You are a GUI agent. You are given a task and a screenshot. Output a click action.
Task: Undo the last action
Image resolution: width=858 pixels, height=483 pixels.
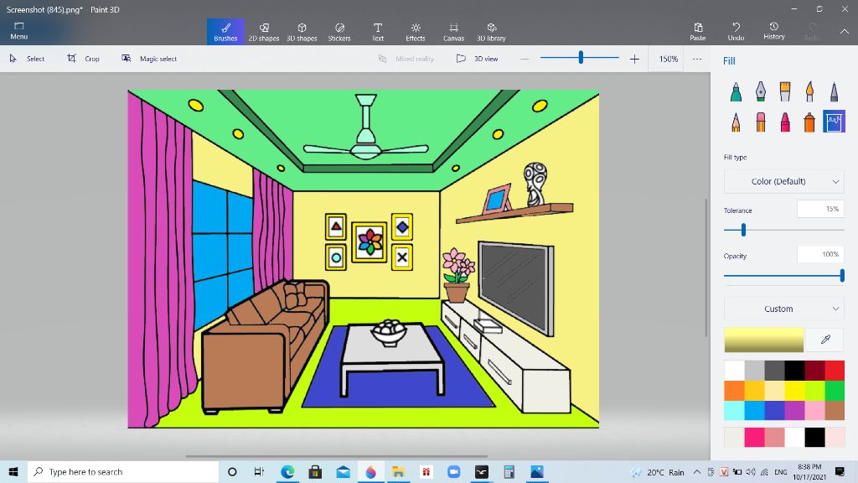pyautogui.click(x=736, y=32)
